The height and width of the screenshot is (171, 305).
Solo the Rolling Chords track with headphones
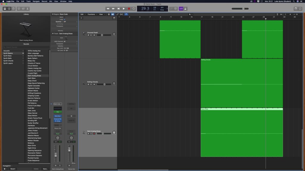(x=91, y=84)
